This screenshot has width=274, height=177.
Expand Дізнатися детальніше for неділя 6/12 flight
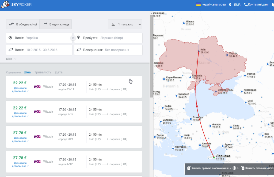pyautogui.click(x=20, y=164)
